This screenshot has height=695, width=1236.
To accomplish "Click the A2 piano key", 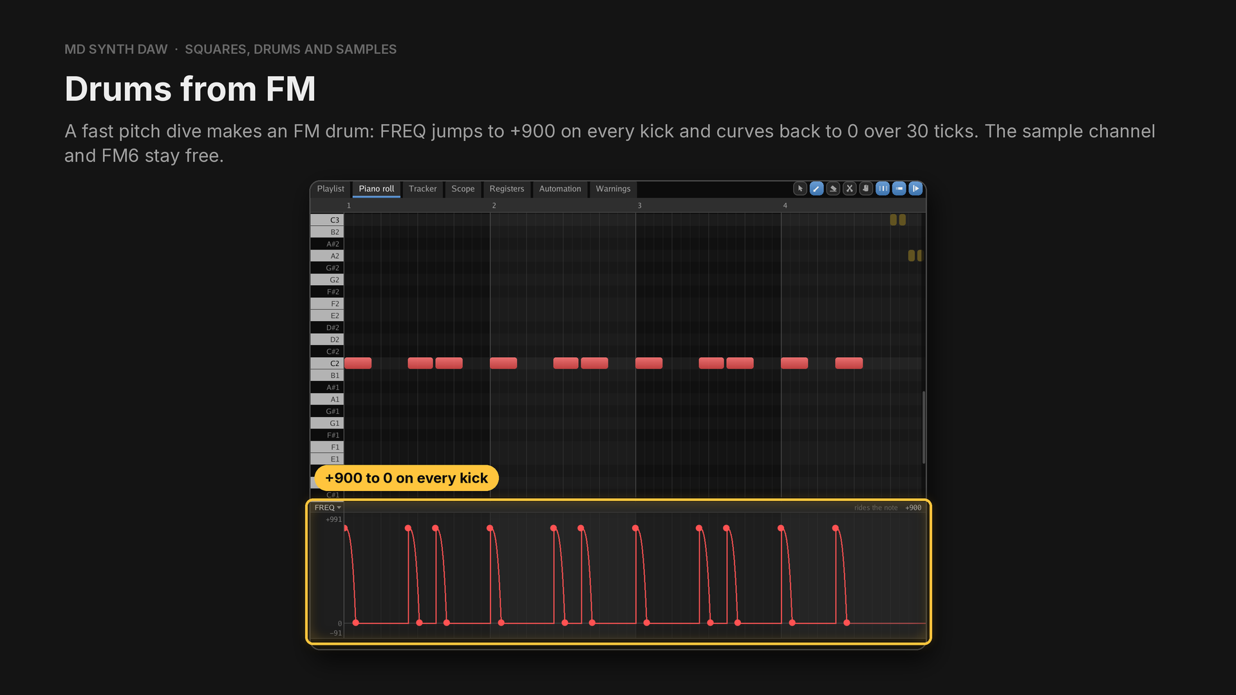I will click(327, 256).
